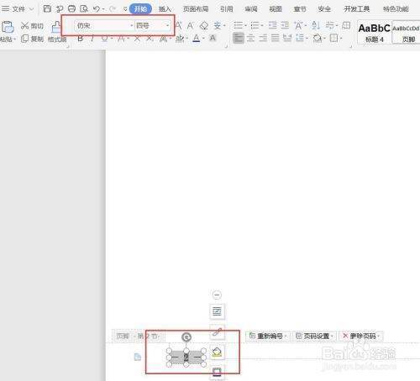Click the Format Painter brush icon
This screenshot has width=420, height=381.
(x=56, y=28)
